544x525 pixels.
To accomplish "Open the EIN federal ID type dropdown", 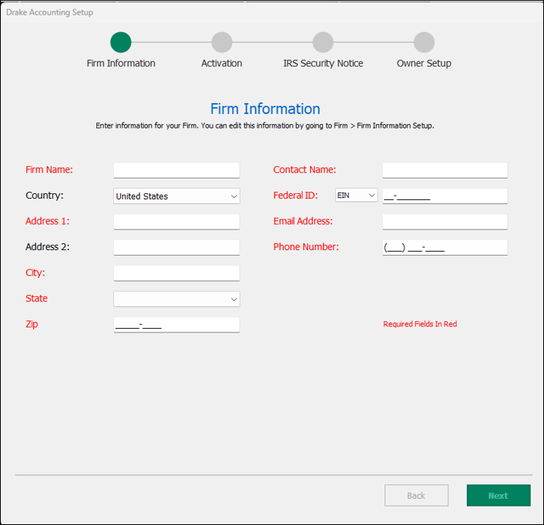I will tap(356, 196).
